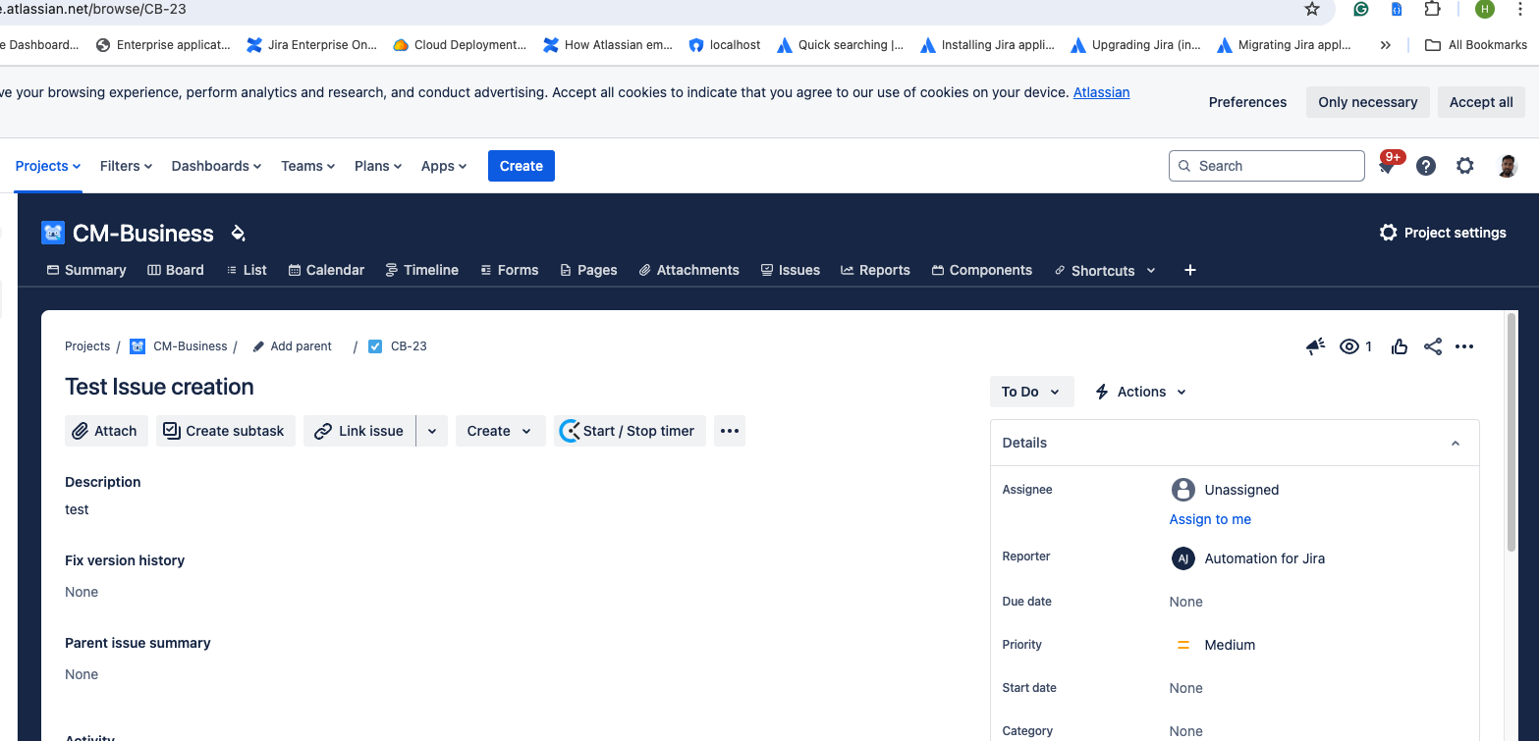This screenshot has width=1539, height=741.
Task: Open the Help question mark icon
Action: tap(1426, 166)
